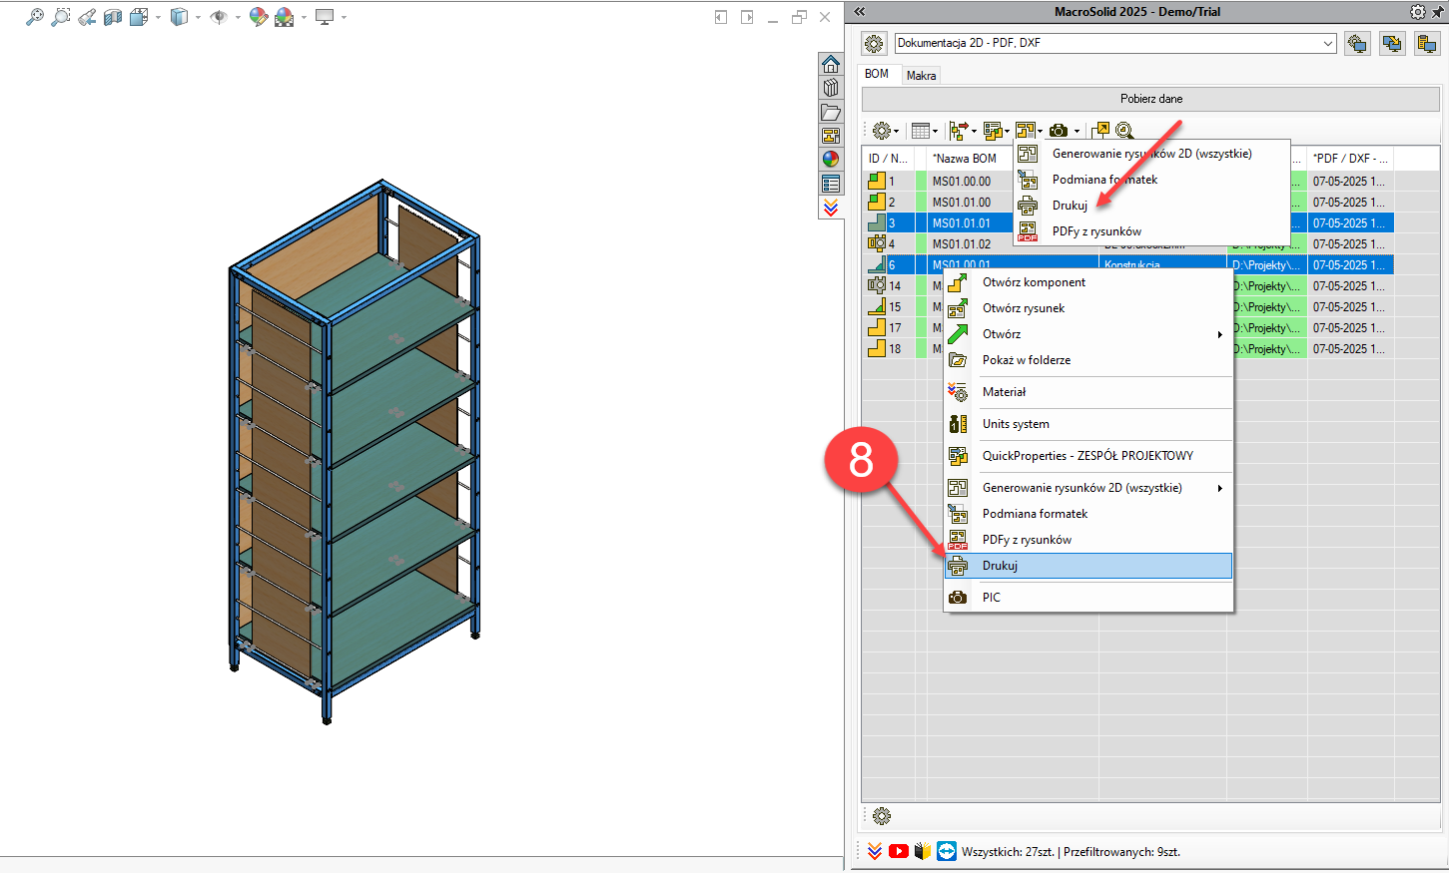Choose Materiał from context menu
This screenshot has height=873, width=1449.
click(1088, 392)
